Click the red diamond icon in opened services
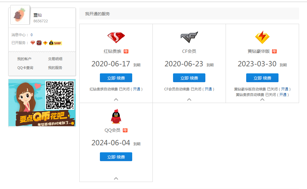The width and height of the screenshot is (307, 189). pos(33,43)
